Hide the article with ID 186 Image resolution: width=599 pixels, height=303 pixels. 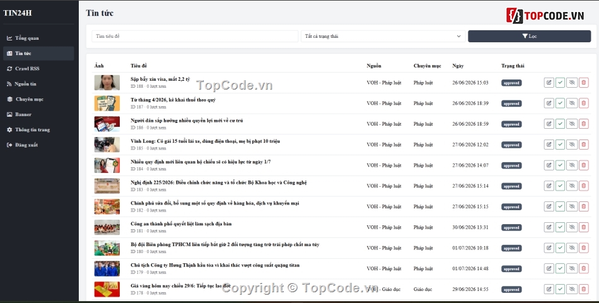tap(572, 124)
